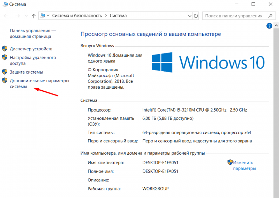Screen dimensions: 279x198
Task: Click the Выпуск Windows section header
Action: pos(97,46)
